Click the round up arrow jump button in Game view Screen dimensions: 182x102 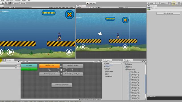(x=69, y=52)
